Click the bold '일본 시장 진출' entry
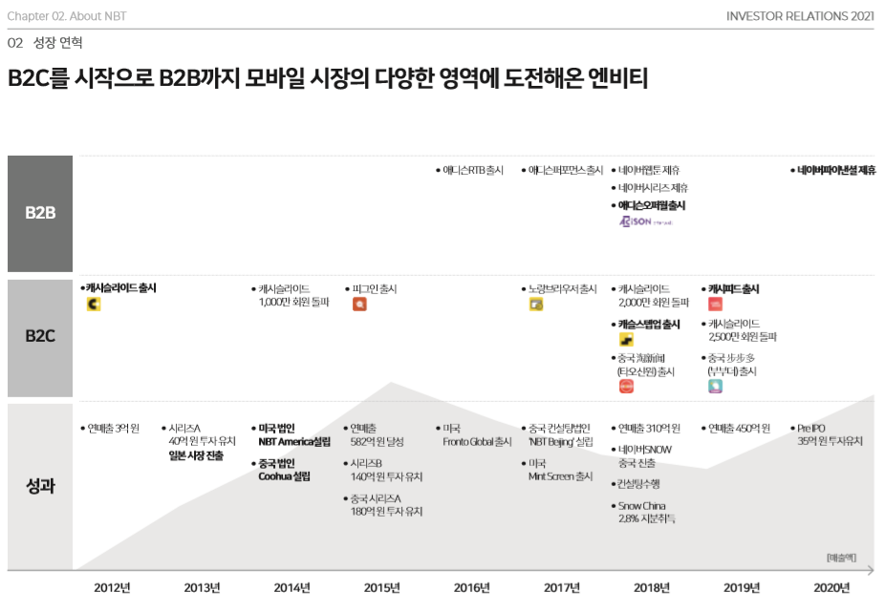 (196, 455)
